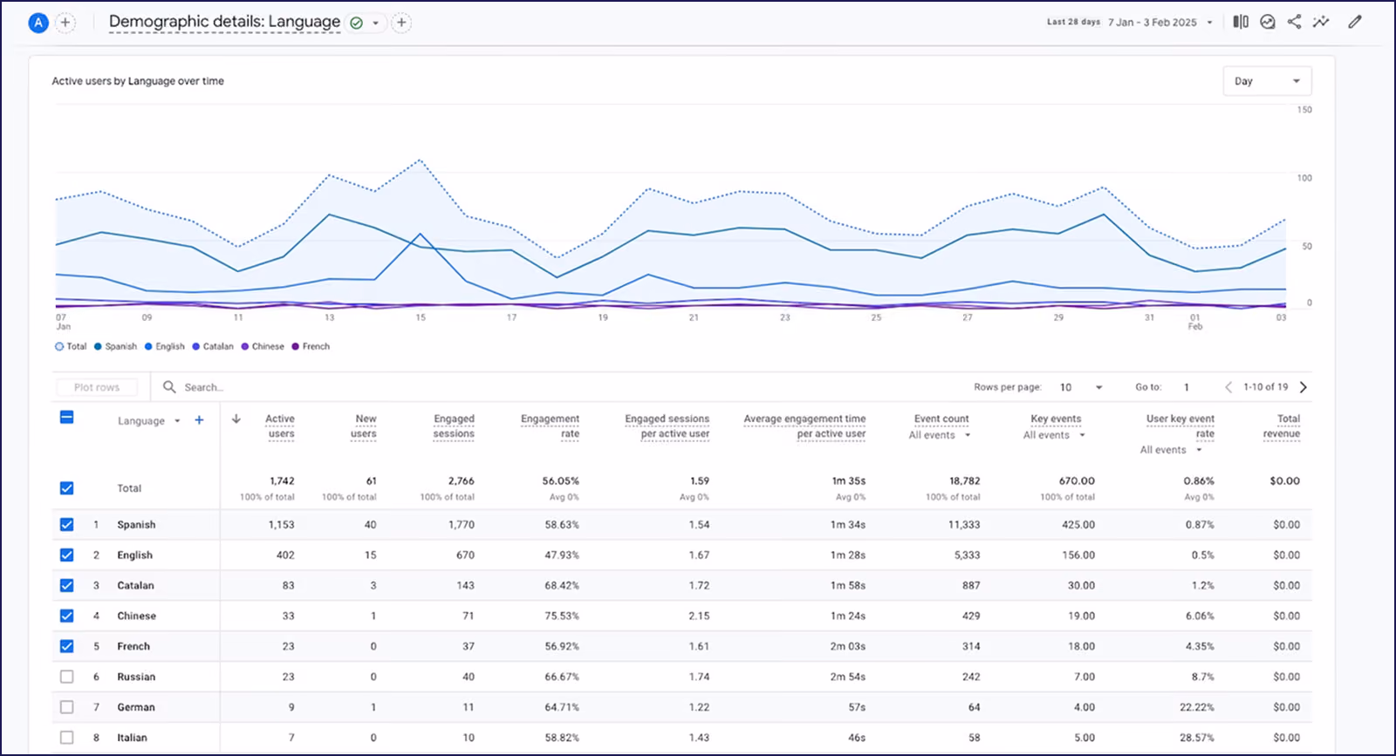
Task: Toggle the Chinese series in the legend
Action: (263, 346)
